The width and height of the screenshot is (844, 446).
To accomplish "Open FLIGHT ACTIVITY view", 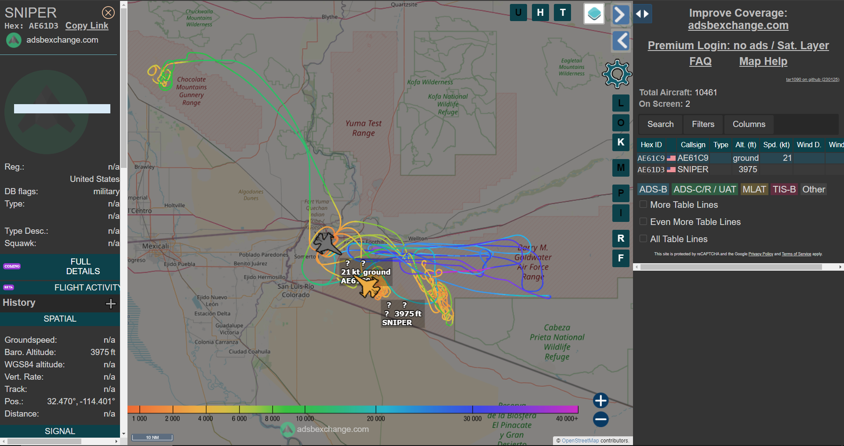I will coord(60,287).
